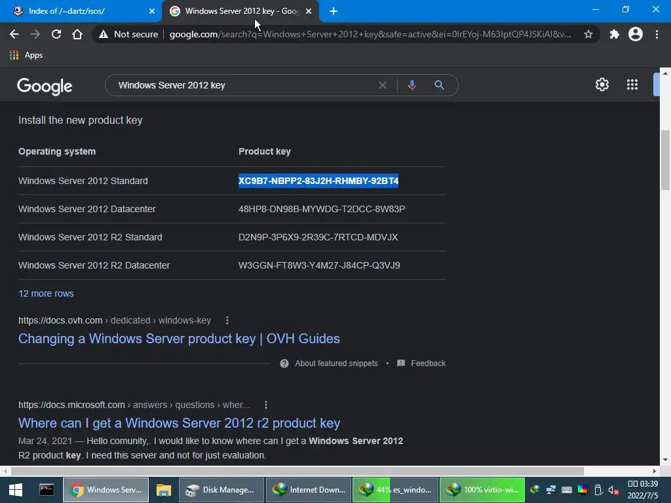Screen dimensions: 671x503
Task: Clear the search box text
Action: tap(383, 85)
